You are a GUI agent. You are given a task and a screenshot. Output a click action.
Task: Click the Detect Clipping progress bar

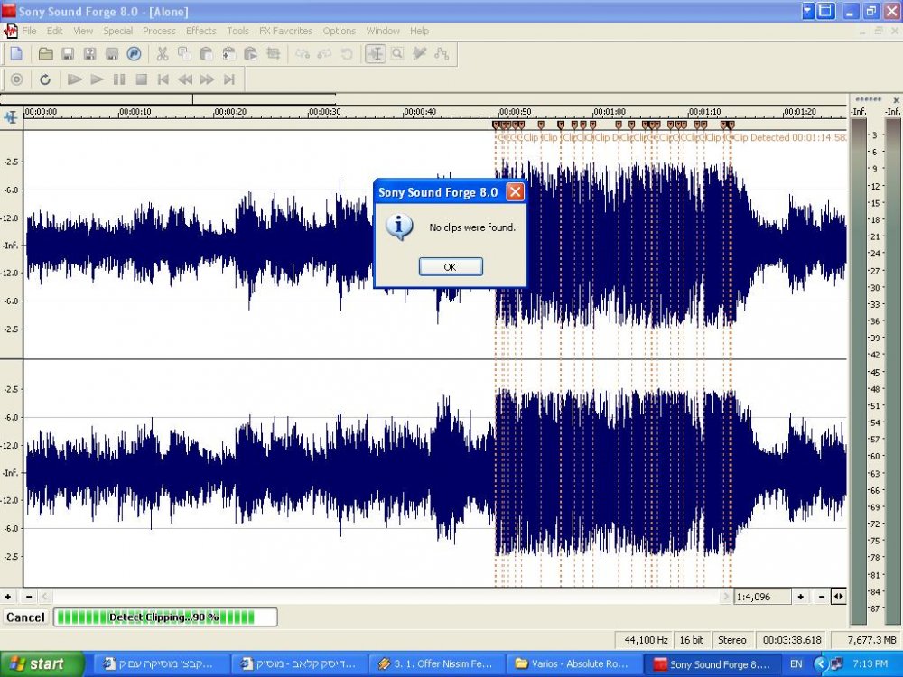165,617
